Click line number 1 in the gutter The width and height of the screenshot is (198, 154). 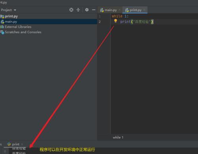[100, 16]
